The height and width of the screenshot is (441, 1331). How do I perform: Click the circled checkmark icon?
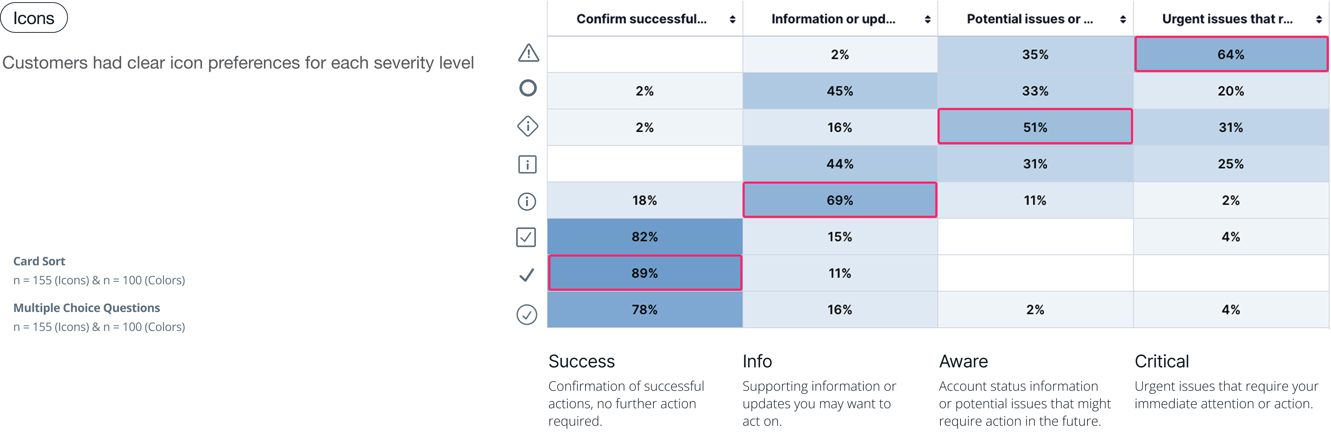[x=526, y=315]
